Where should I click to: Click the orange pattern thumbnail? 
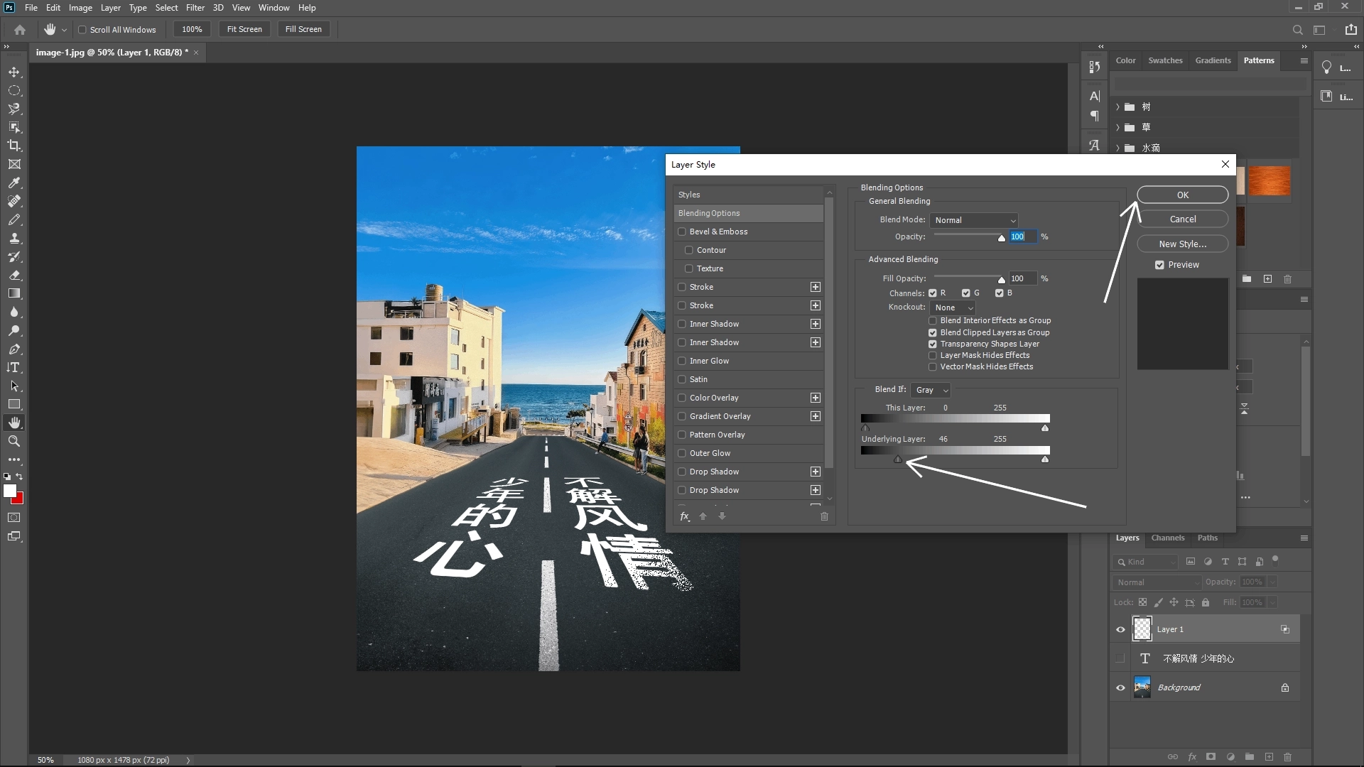click(1270, 181)
